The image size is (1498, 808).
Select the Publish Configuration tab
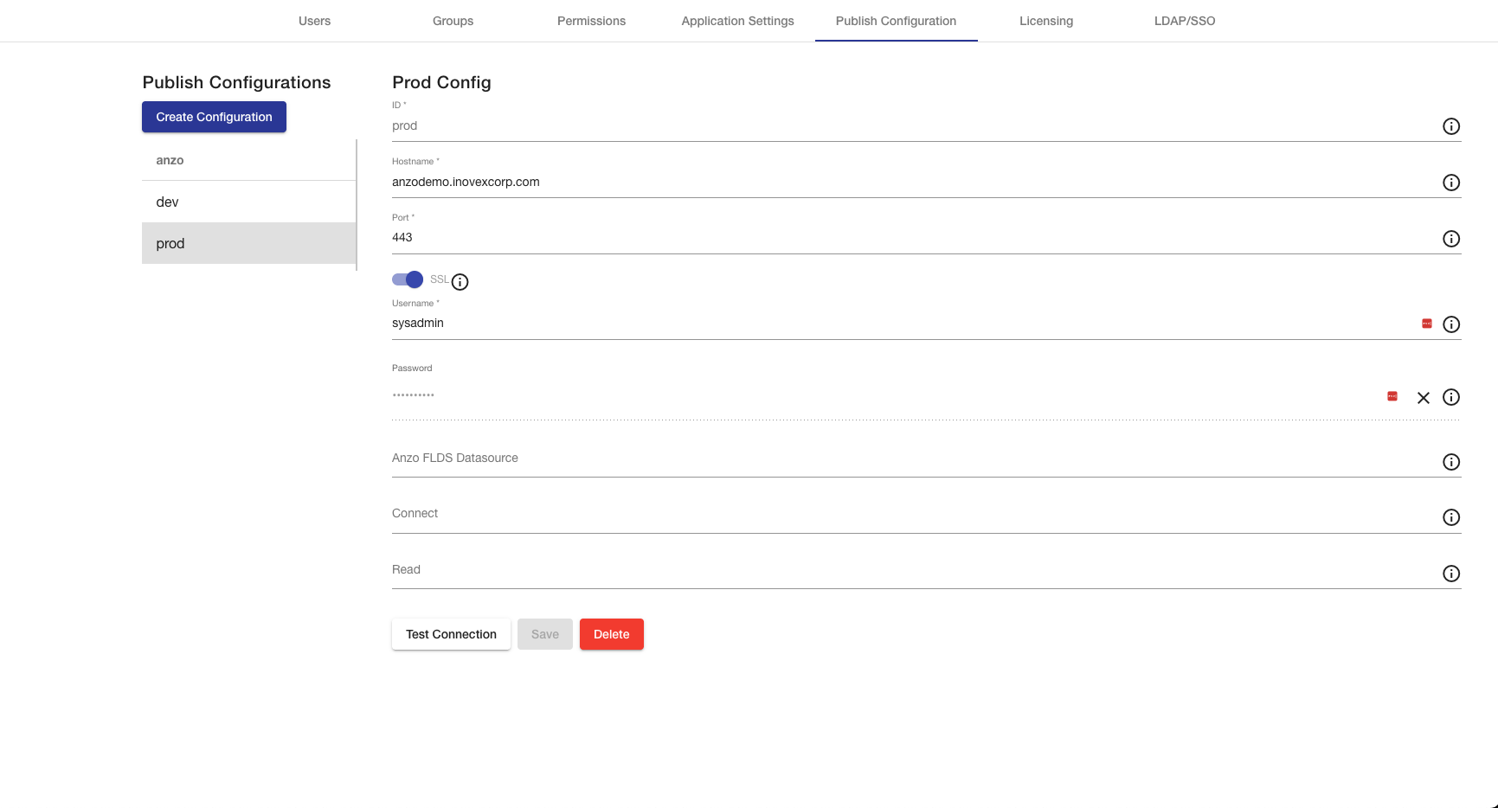click(x=896, y=21)
